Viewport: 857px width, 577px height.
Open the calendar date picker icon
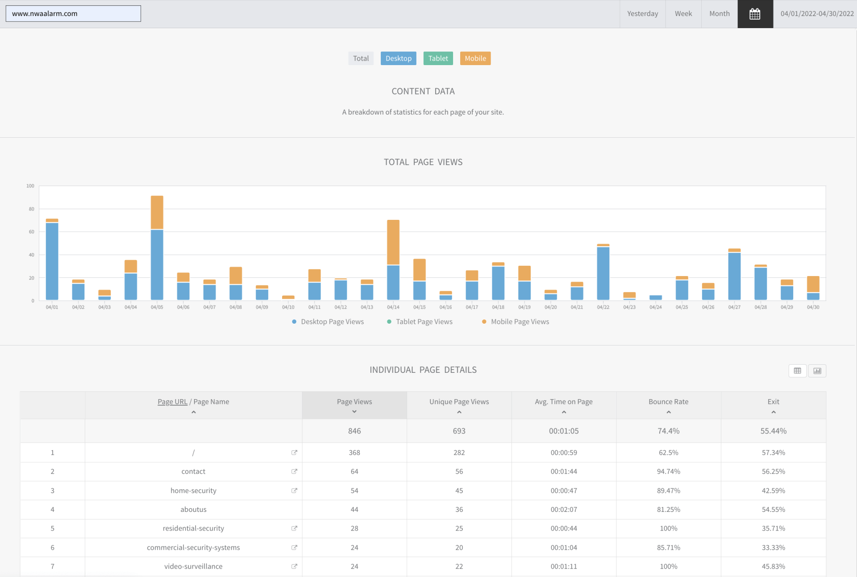(755, 14)
